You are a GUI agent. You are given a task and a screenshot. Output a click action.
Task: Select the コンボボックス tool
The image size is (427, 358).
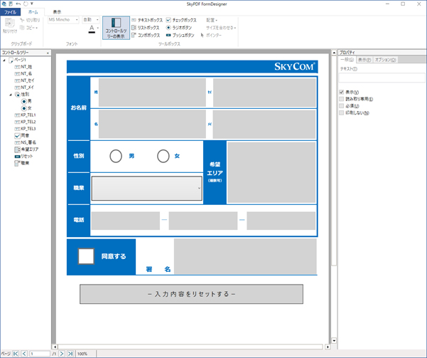coord(146,35)
